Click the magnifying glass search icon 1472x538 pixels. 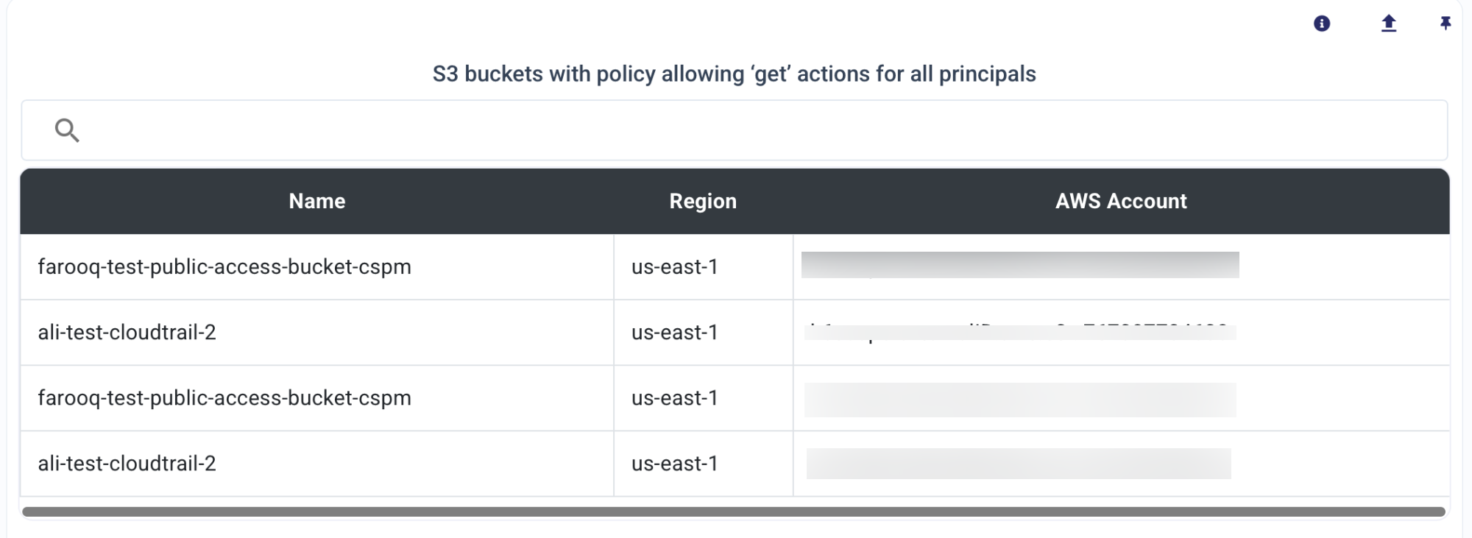click(67, 130)
